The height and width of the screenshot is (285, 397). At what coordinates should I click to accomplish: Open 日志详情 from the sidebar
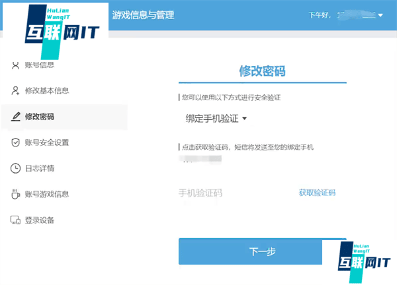pos(40,168)
